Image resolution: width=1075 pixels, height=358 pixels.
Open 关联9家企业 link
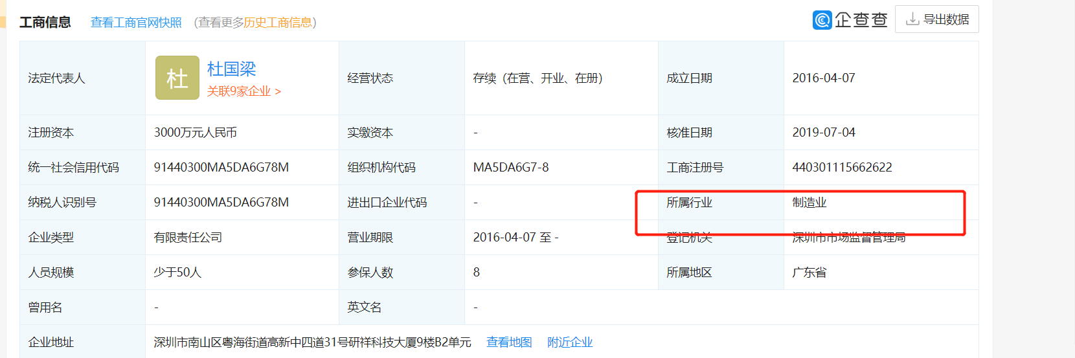pyautogui.click(x=243, y=91)
